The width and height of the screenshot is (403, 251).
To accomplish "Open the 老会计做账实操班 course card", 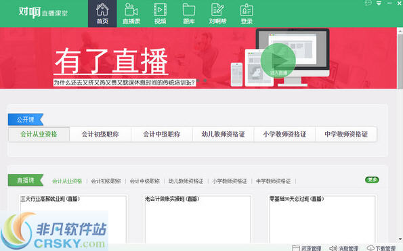I will (198, 219).
